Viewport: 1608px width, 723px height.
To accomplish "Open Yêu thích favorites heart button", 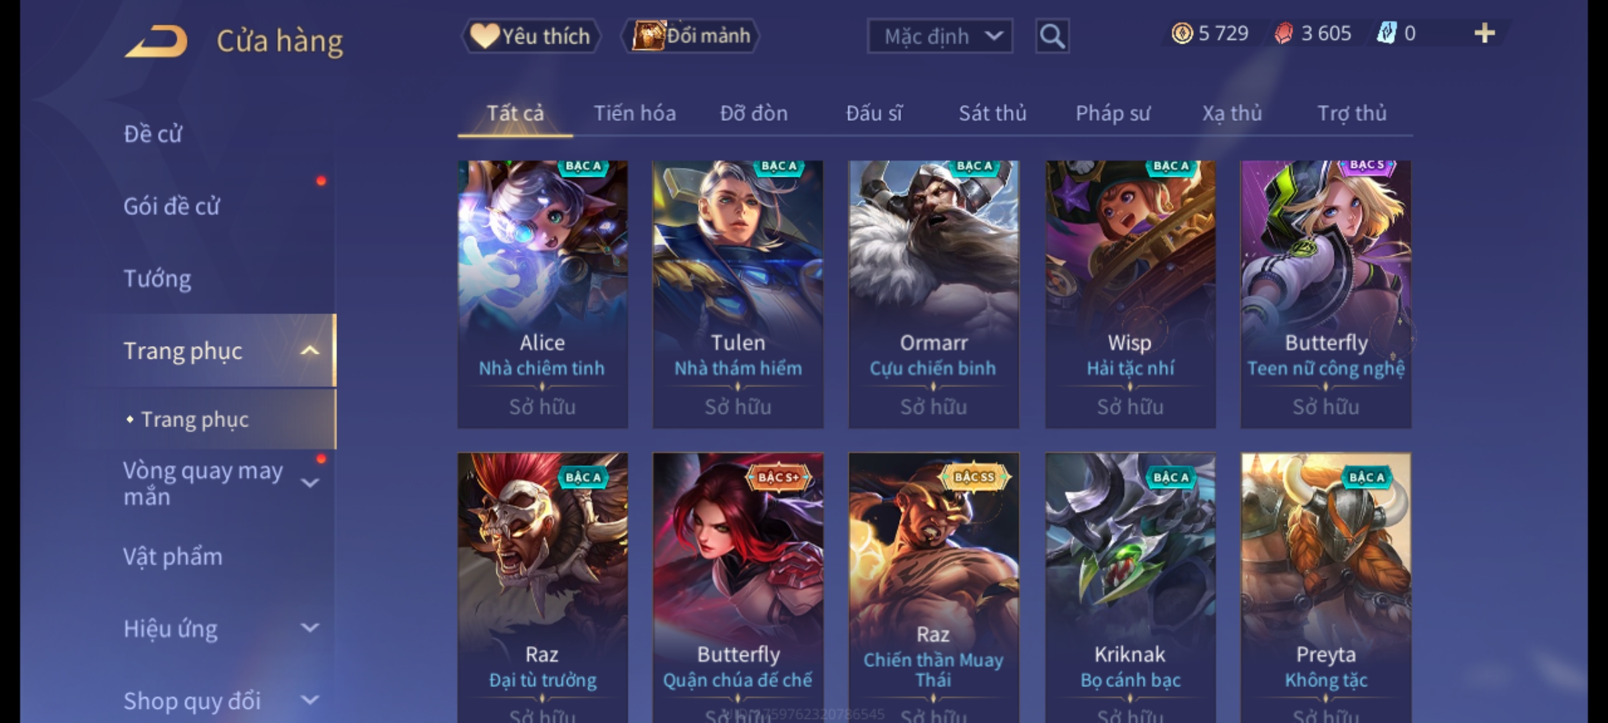I will [x=531, y=36].
